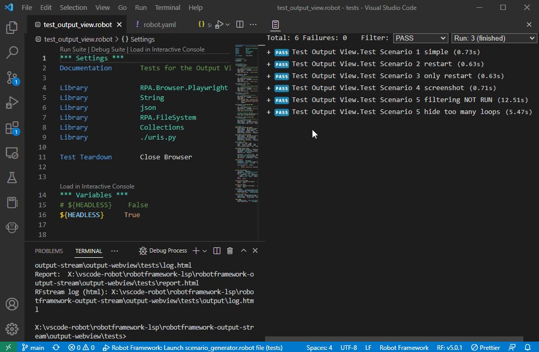The width and height of the screenshot is (539, 352).
Task: Click the run/debug play icon in editor toolbar
Action: [x=219, y=24]
